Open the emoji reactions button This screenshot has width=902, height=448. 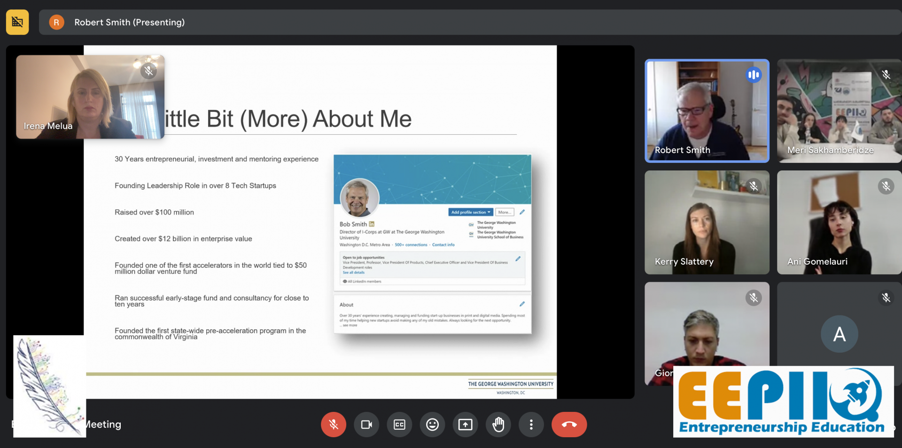(x=432, y=425)
